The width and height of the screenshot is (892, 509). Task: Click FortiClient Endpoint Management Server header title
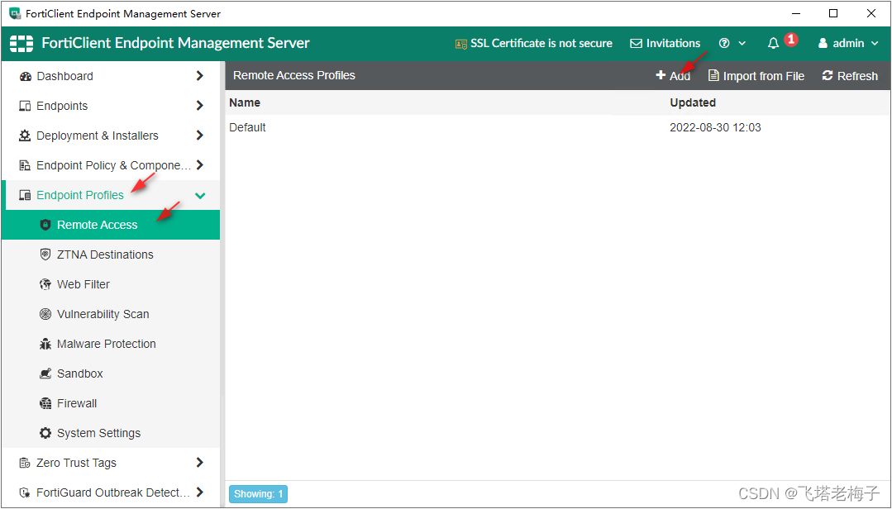(176, 43)
